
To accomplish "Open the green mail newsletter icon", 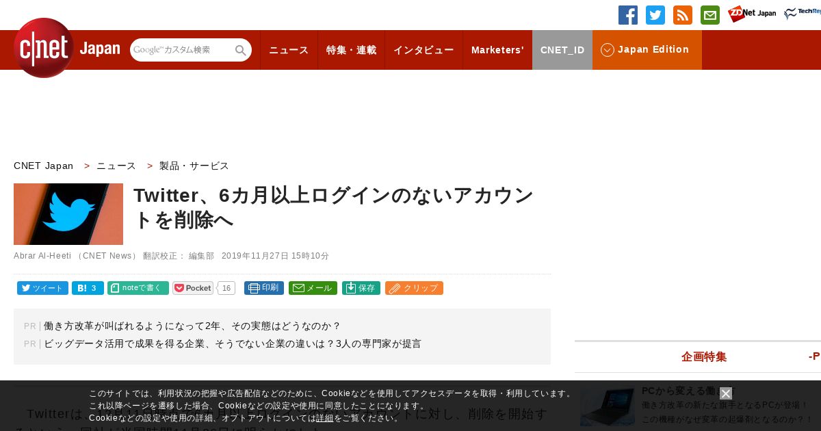I will click(x=710, y=15).
